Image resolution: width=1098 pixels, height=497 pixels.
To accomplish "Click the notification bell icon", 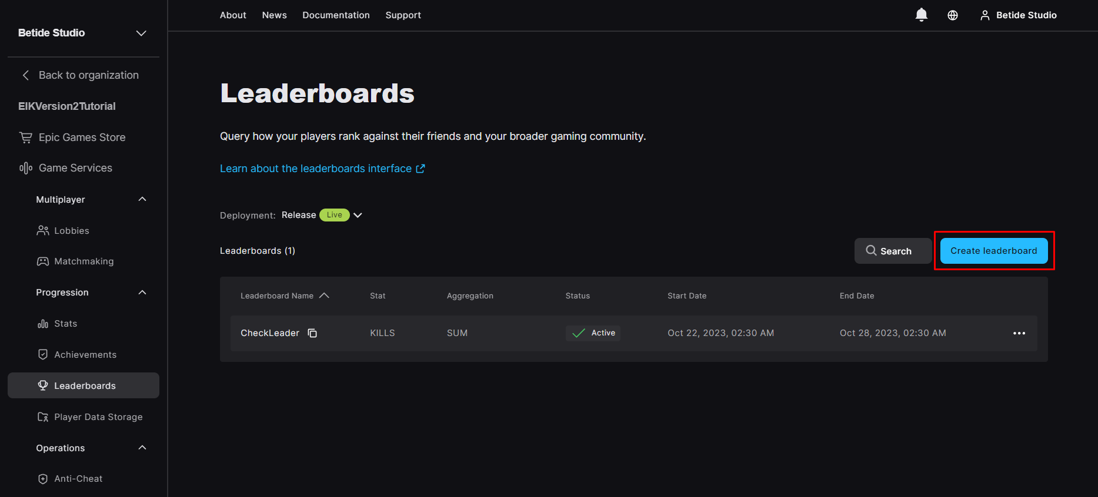I will click(x=921, y=15).
